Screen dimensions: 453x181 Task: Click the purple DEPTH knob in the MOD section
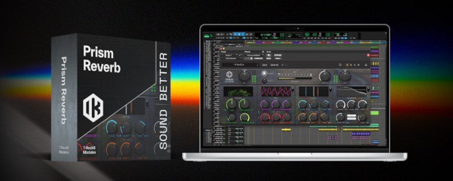(x=265, y=104)
